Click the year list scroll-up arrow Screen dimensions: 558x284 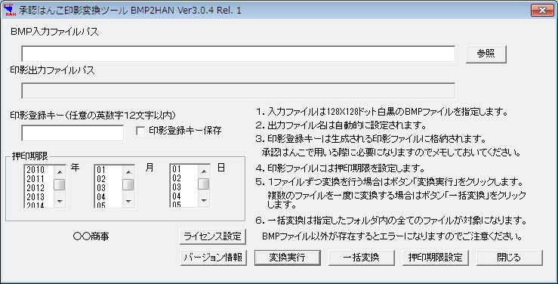click(x=60, y=172)
